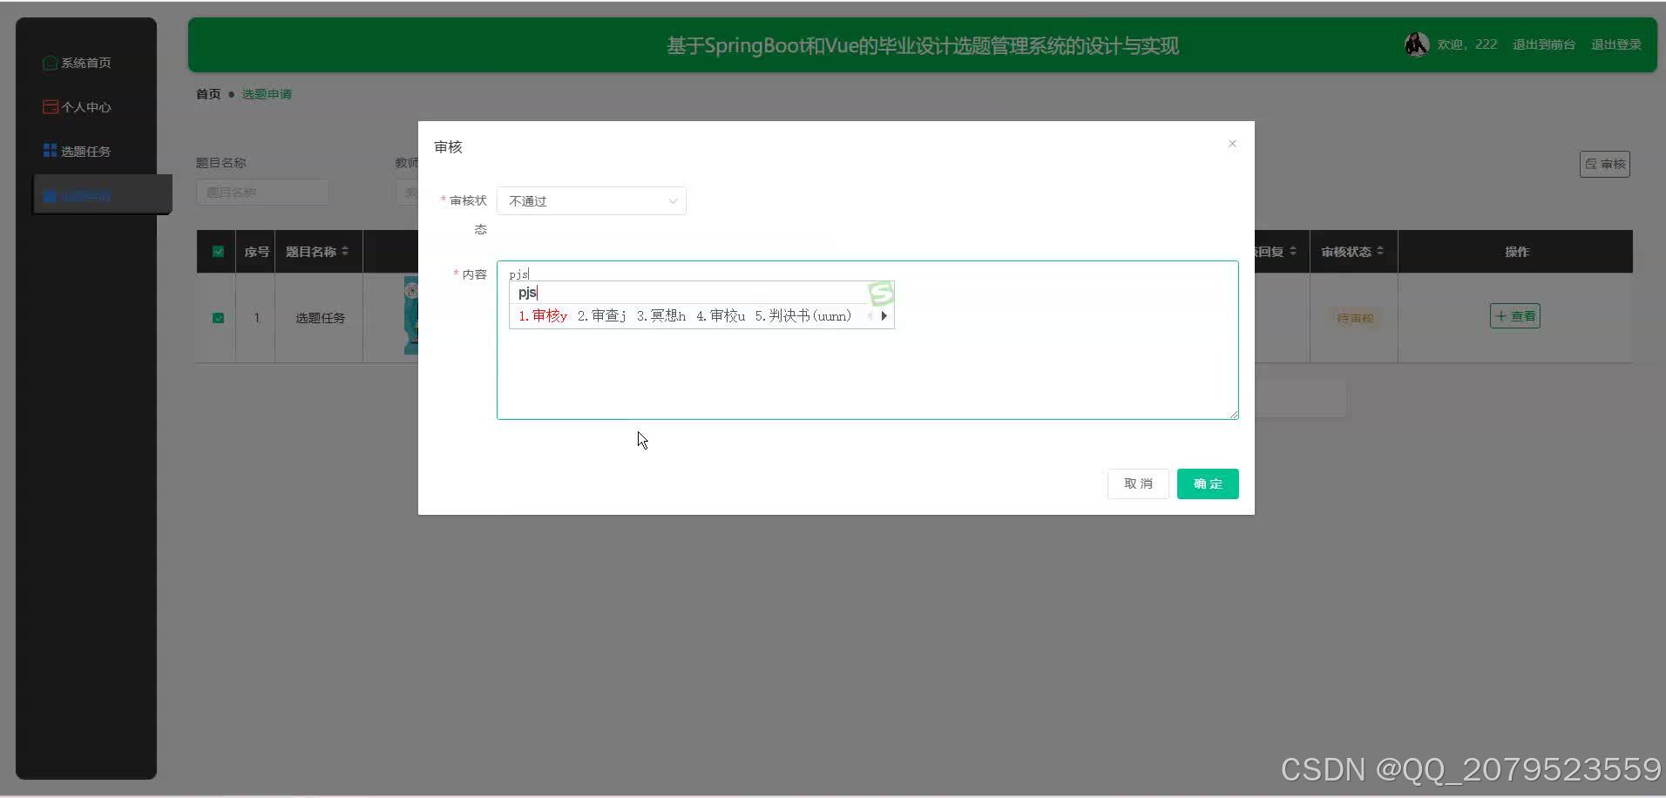Select 选题任务 in the sidebar
This screenshot has height=798, width=1666.
coord(84,150)
